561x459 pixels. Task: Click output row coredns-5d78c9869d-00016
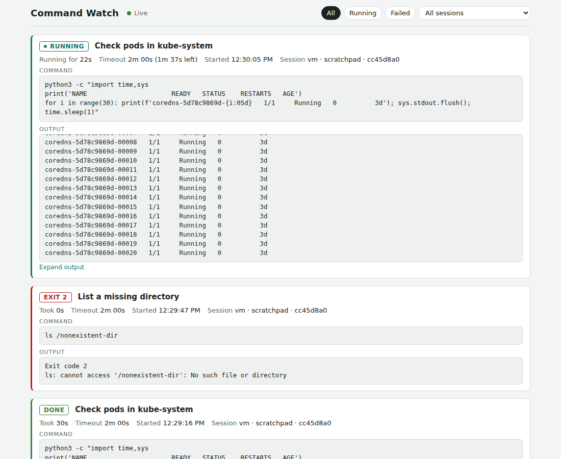(156, 216)
